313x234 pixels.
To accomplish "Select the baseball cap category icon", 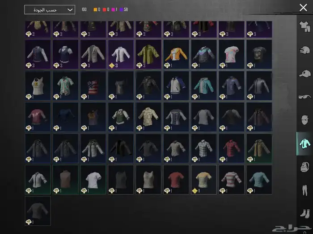I will (305, 74).
